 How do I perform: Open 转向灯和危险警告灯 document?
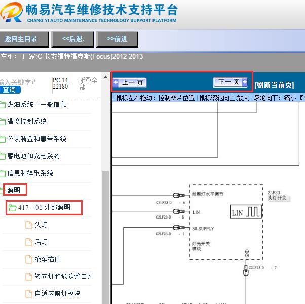click(64, 276)
